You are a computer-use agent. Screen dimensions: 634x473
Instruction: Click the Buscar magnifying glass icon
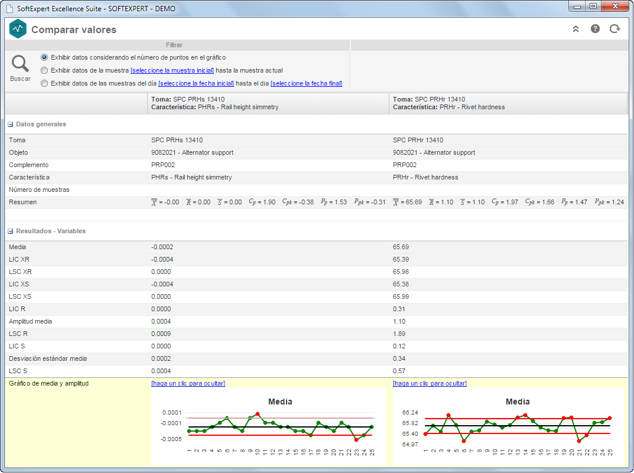tap(20, 64)
